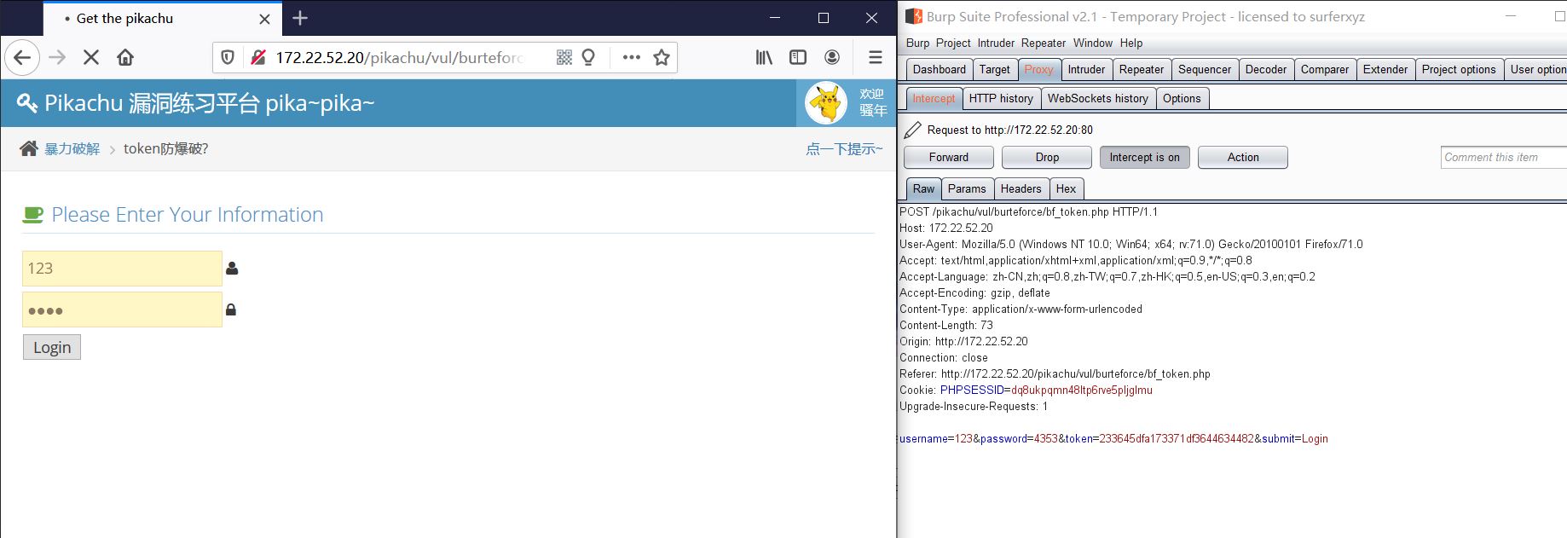Click the Login button

pyautogui.click(x=52, y=347)
